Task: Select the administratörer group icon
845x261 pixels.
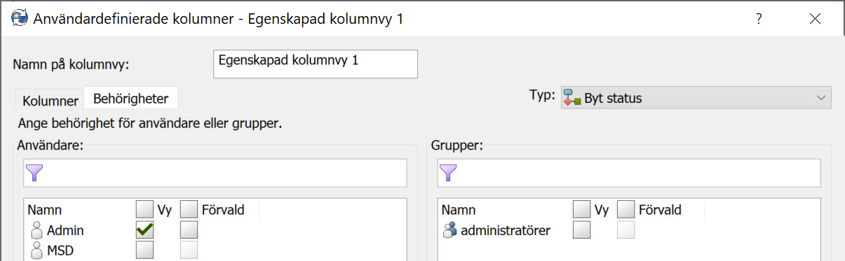Action: coord(450,230)
